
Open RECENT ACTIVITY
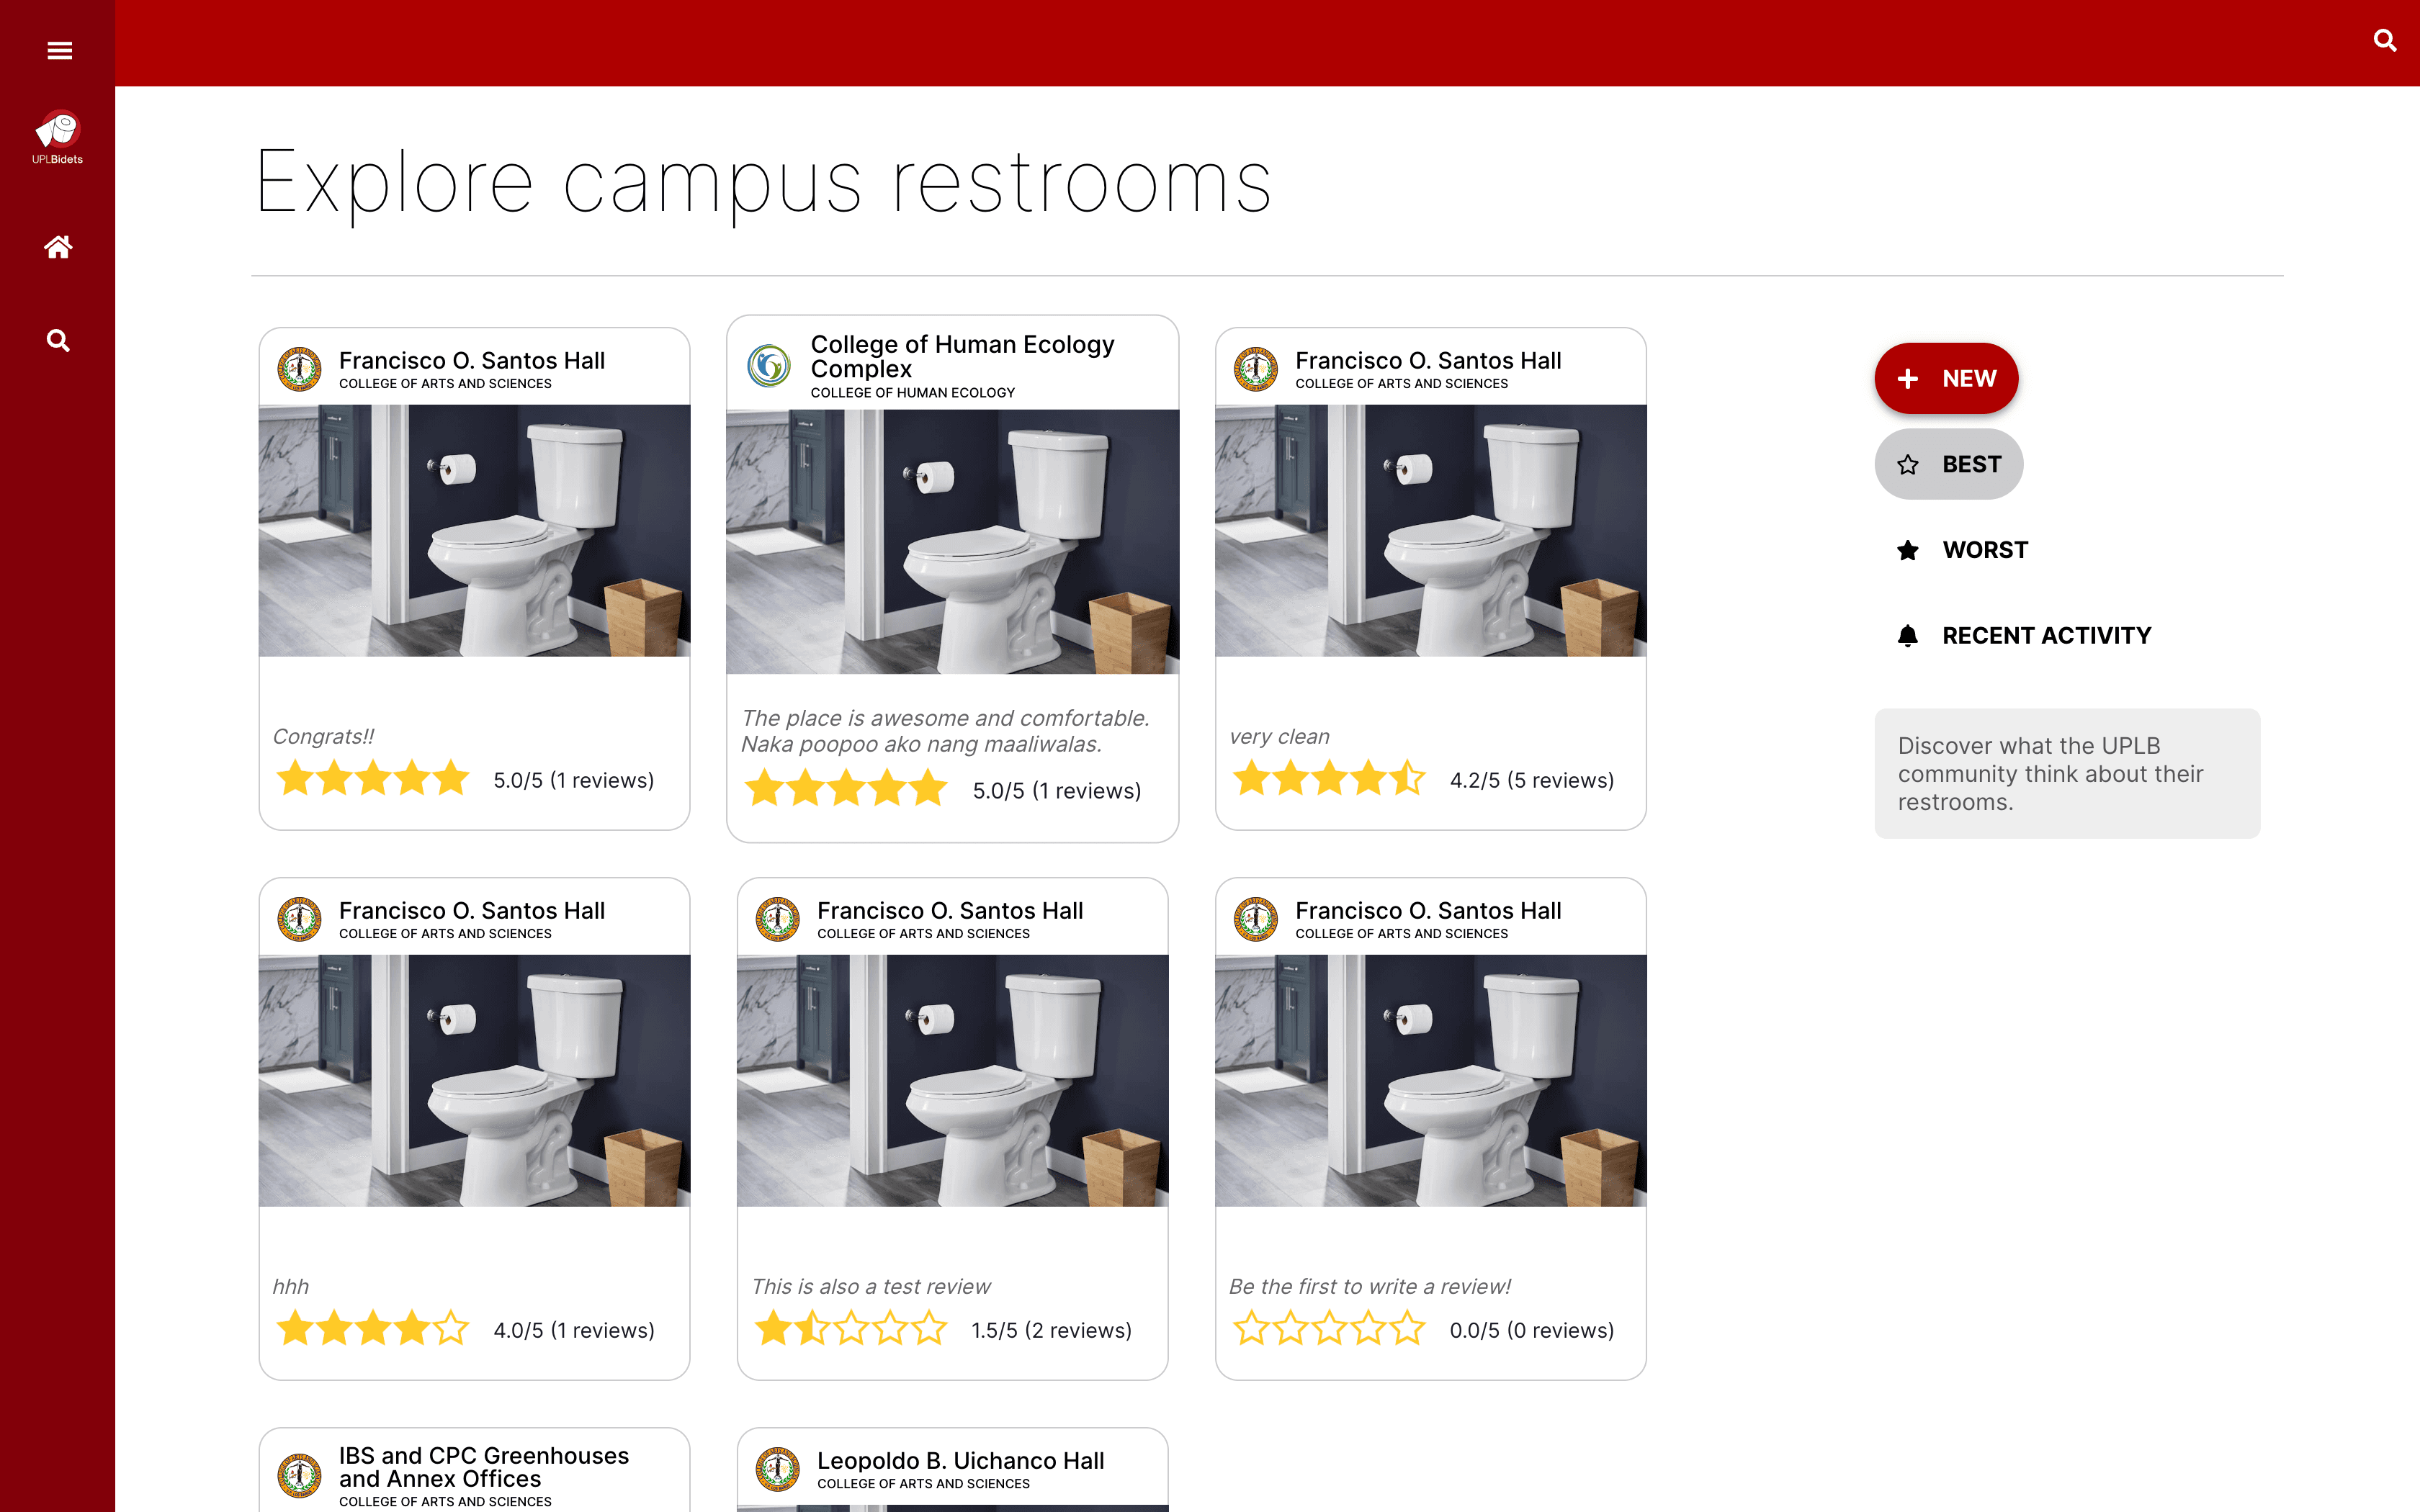pos(2023,636)
